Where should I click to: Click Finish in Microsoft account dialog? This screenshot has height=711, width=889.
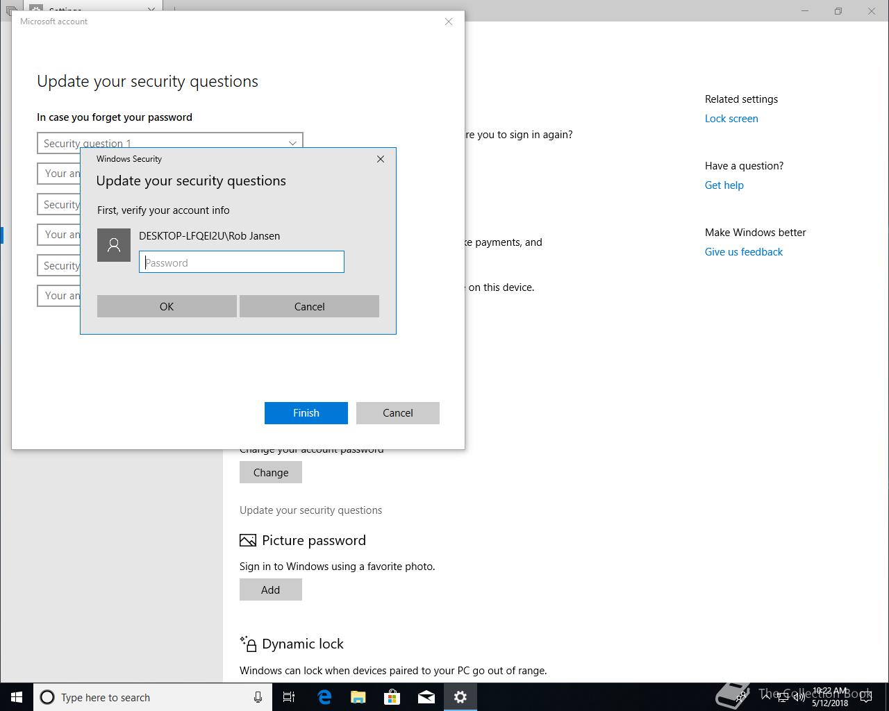(x=306, y=412)
